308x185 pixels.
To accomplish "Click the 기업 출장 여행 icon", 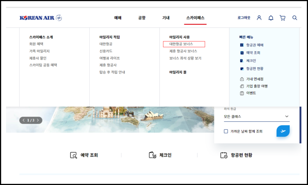I will 242,86.
